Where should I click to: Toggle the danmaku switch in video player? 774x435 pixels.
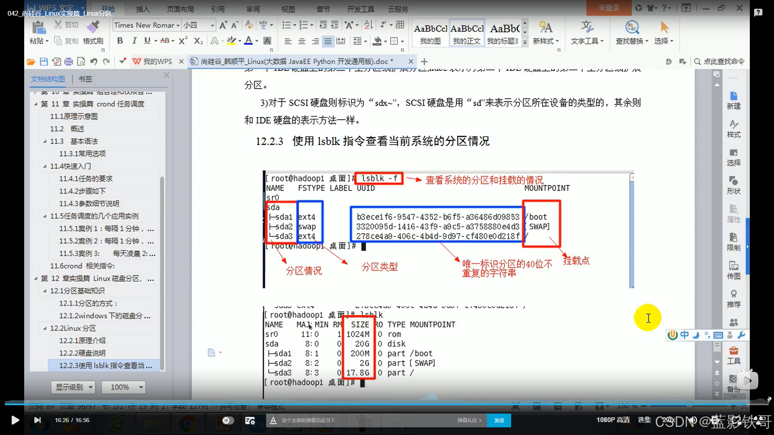(x=227, y=420)
